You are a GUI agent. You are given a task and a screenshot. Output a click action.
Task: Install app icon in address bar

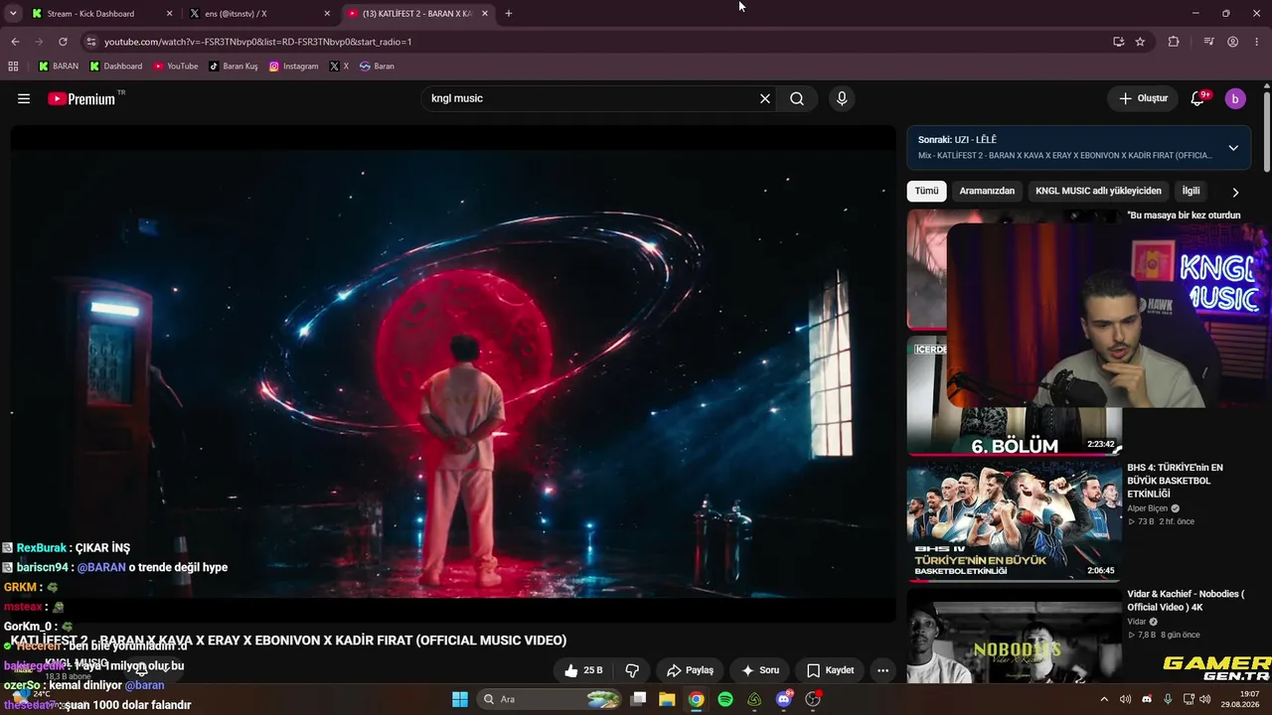point(1119,42)
